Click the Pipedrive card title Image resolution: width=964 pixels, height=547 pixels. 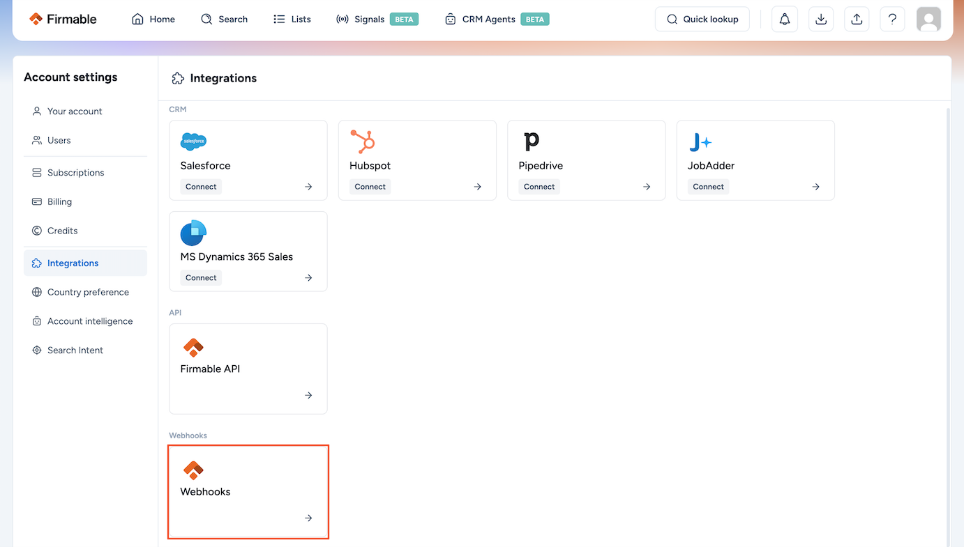(541, 166)
